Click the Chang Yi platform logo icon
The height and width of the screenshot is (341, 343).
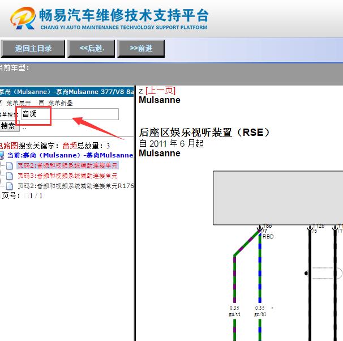point(23,18)
